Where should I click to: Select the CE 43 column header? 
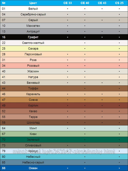pos(102,3)
